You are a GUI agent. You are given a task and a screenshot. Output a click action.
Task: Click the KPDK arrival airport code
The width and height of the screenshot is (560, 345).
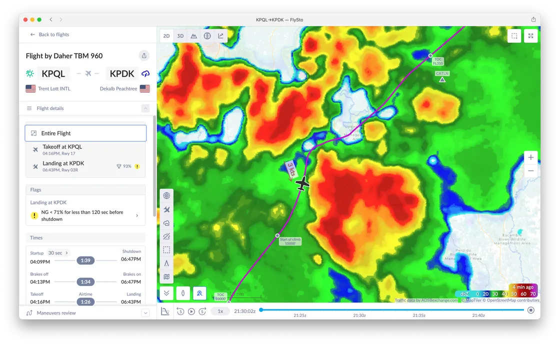pyautogui.click(x=122, y=73)
